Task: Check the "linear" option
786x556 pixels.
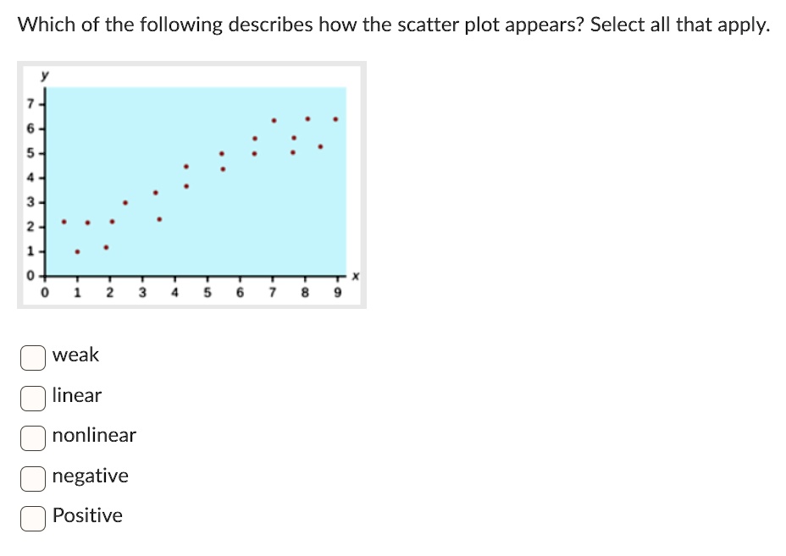Action: pyautogui.click(x=32, y=398)
